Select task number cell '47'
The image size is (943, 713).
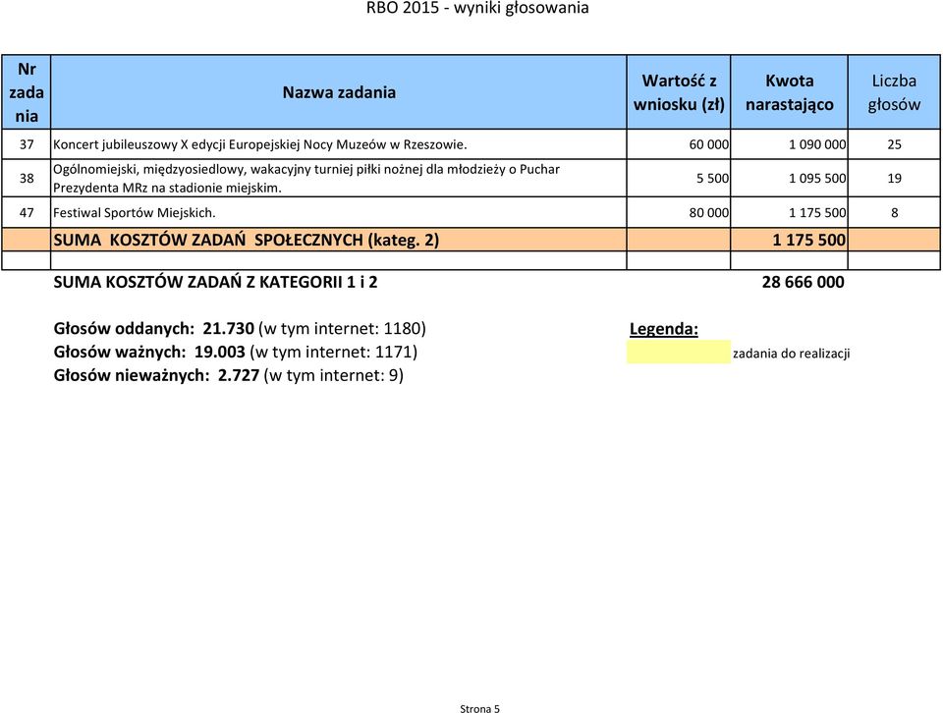27,212
